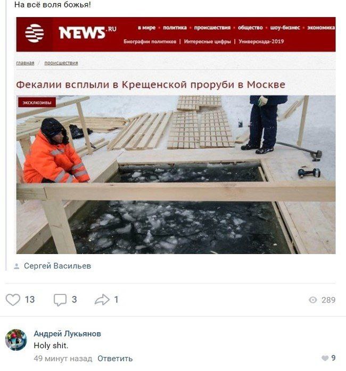Click the views eye icon

click(x=313, y=300)
